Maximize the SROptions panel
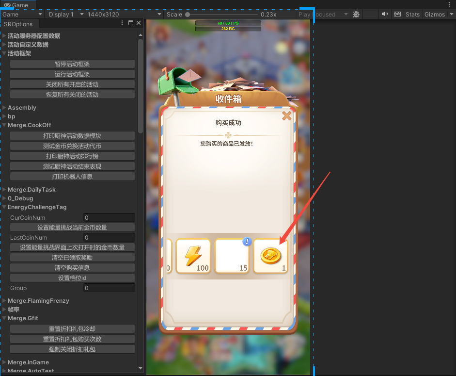456x376 pixels. pyautogui.click(x=131, y=23)
